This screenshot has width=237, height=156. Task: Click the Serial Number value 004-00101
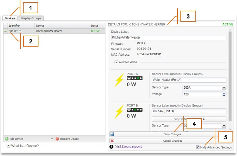[144, 49]
